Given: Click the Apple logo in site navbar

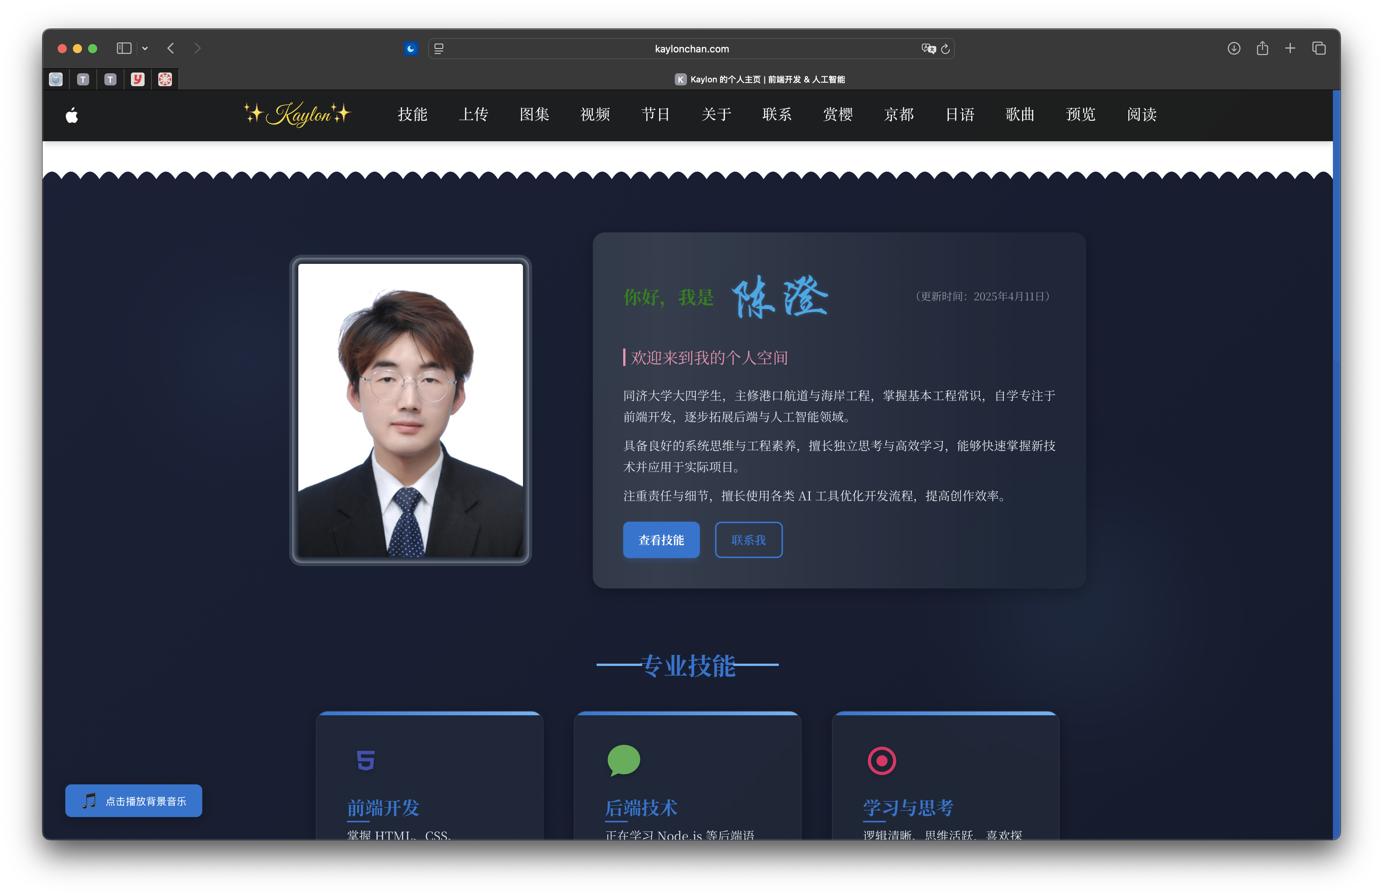Looking at the screenshot, I should [72, 115].
